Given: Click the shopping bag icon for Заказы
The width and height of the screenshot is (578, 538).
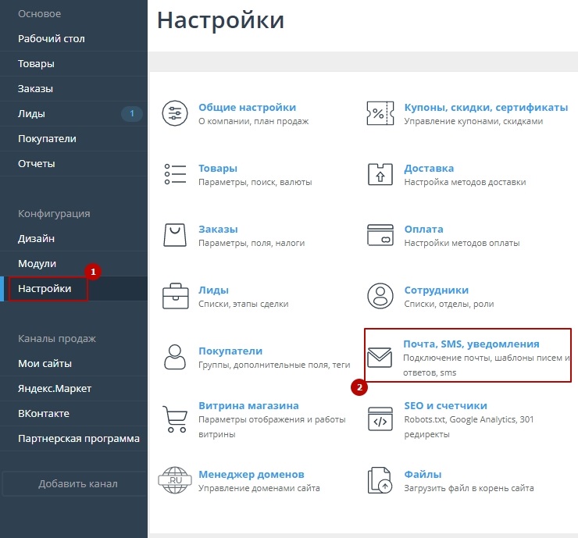Looking at the screenshot, I should click(x=175, y=235).
